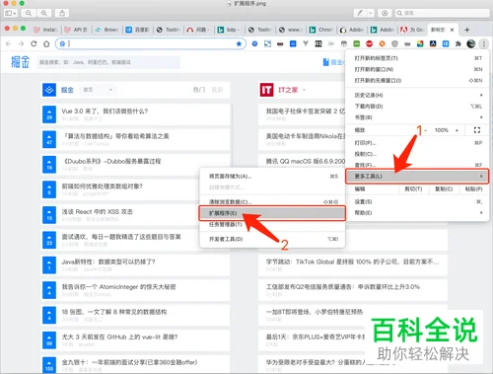Reload the Chrome page

point(34,43)
